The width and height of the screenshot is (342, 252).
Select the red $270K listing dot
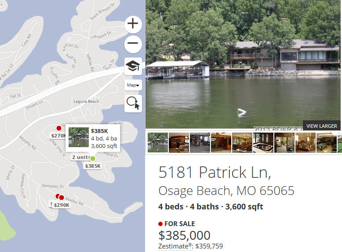[59, 128]
